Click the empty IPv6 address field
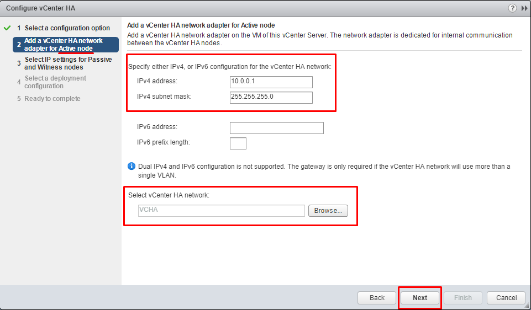This screenshot has width=531, height=310. point(277,128)
